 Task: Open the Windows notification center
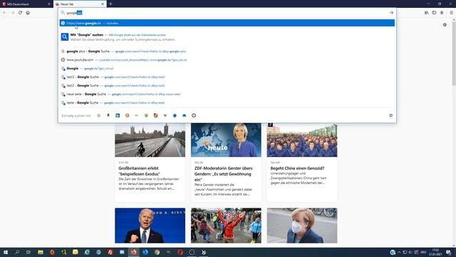coord(449,252)
